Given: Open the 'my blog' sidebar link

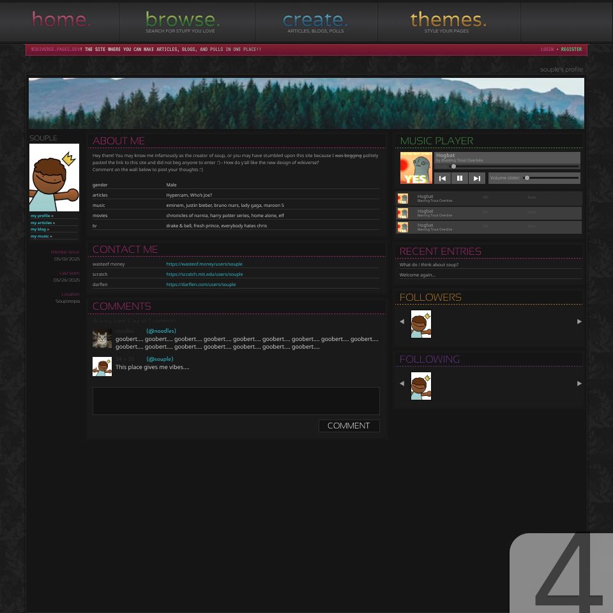Looking at the screenshot, I should (x=40, y=229).
